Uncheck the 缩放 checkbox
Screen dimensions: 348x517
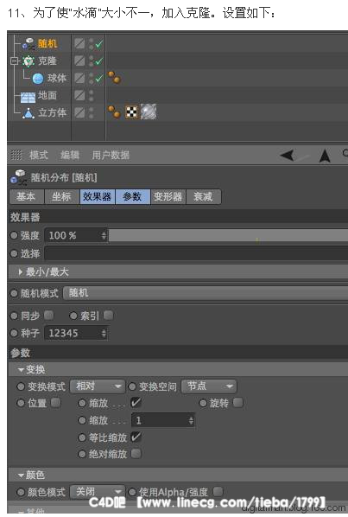click(x=136, y=403)
